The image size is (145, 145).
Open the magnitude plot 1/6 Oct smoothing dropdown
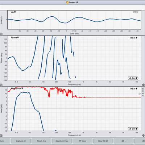pyautogui.click(x=133, y=129)
